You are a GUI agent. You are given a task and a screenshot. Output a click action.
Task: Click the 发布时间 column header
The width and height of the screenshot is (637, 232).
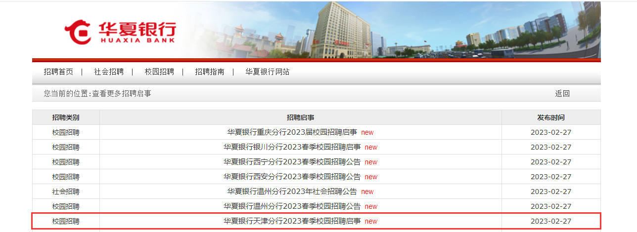(x=551, y=117)
